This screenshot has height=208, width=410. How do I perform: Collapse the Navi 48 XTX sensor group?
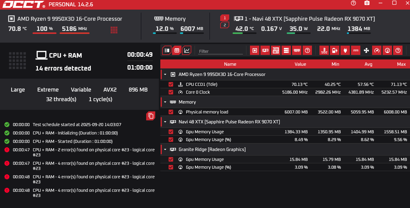pos(165,122)
